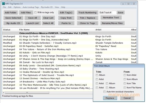Select 11 Osaka Monaurail - Double Up Now.mp3

tap(48, 72)
